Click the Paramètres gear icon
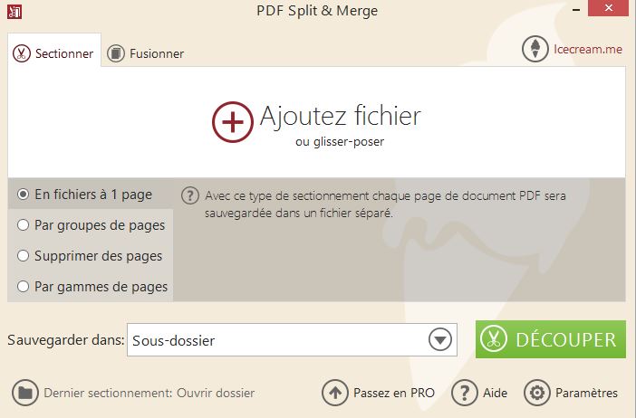 [537, 393]
